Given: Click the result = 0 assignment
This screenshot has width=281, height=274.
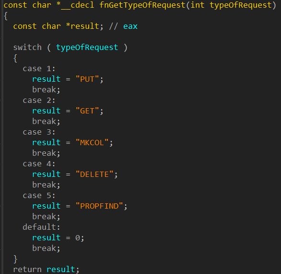Looking at the screenshot, I should (58, 237).
